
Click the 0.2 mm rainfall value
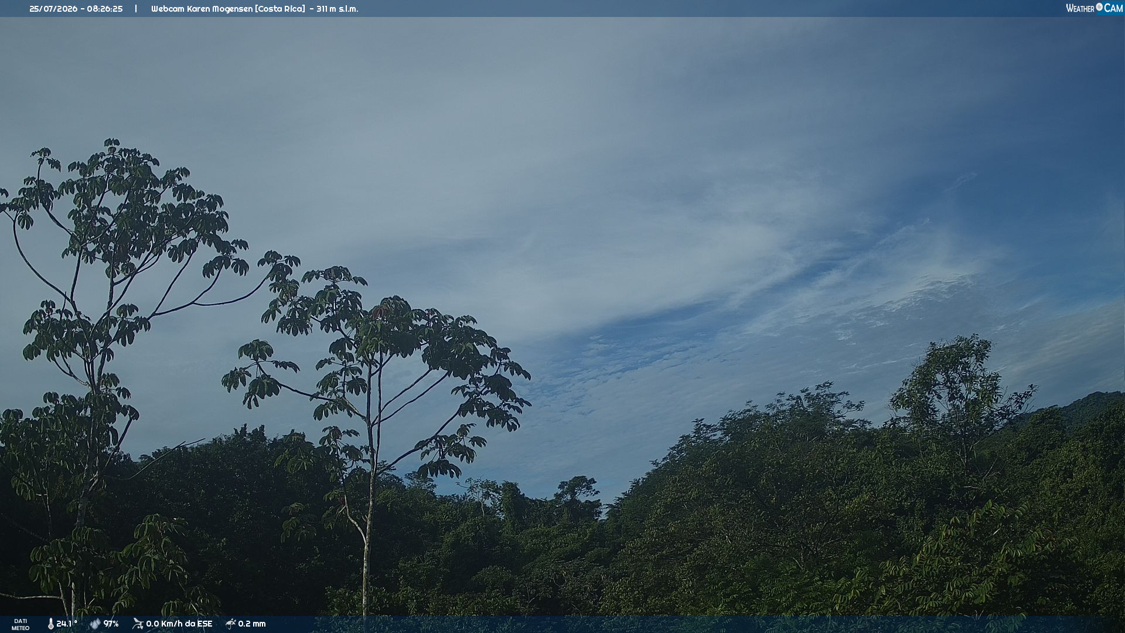(252, 624)
